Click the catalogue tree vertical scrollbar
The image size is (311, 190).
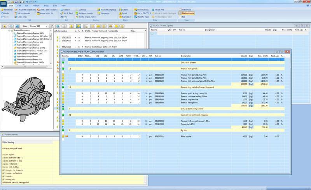click(51, 47)
